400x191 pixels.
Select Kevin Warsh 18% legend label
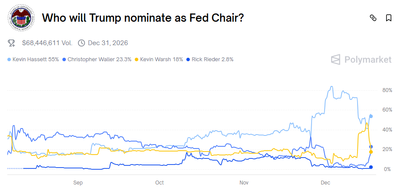click(162, 59)
